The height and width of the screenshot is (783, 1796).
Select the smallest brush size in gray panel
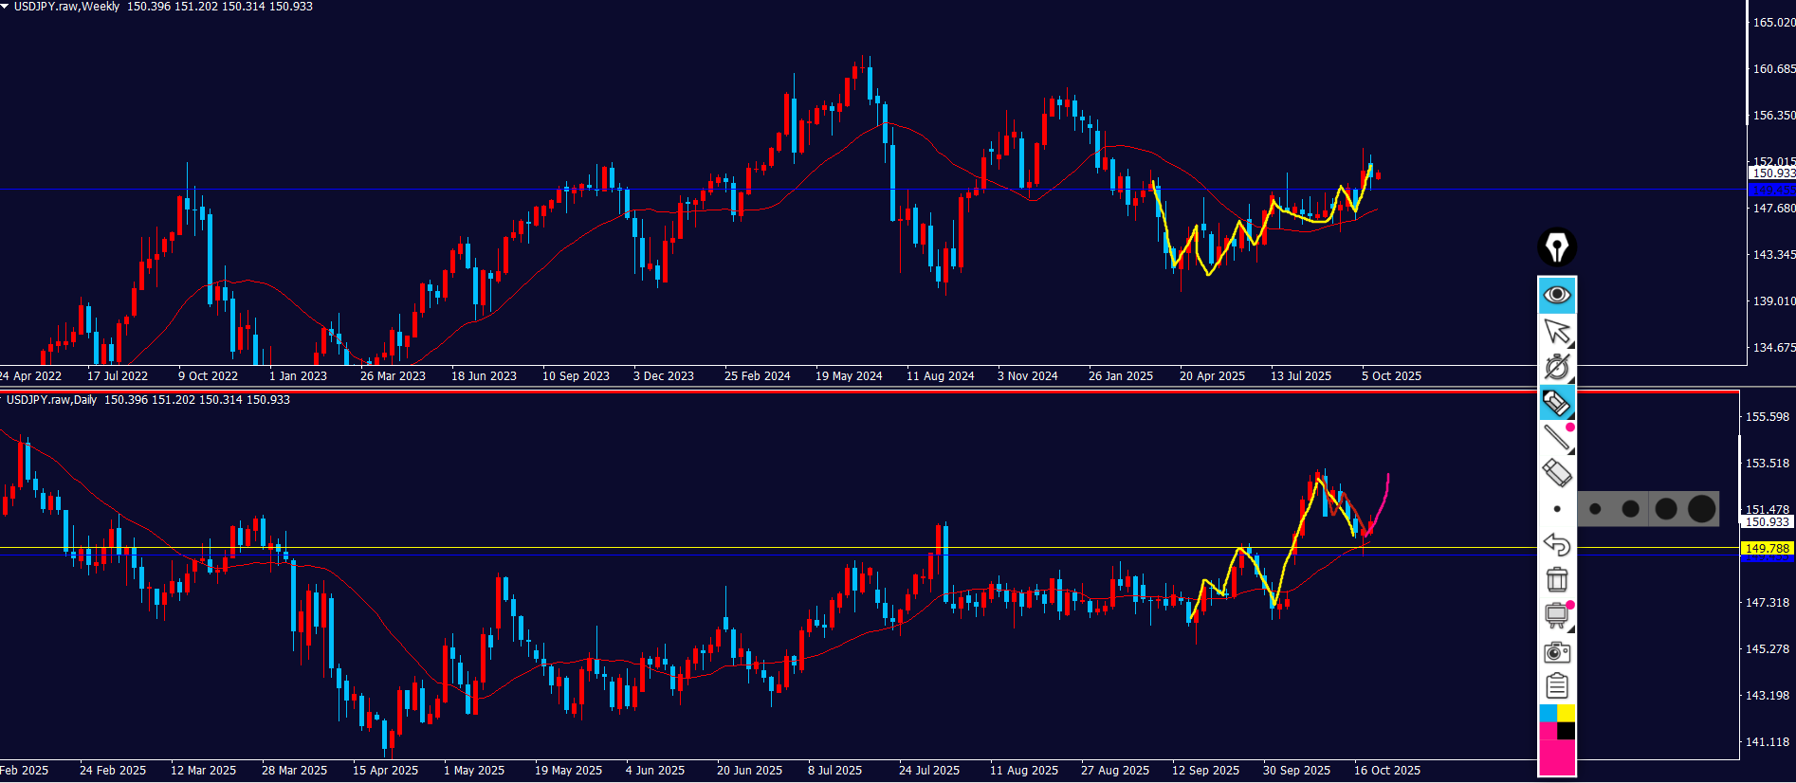click(x=1595, y=509)
